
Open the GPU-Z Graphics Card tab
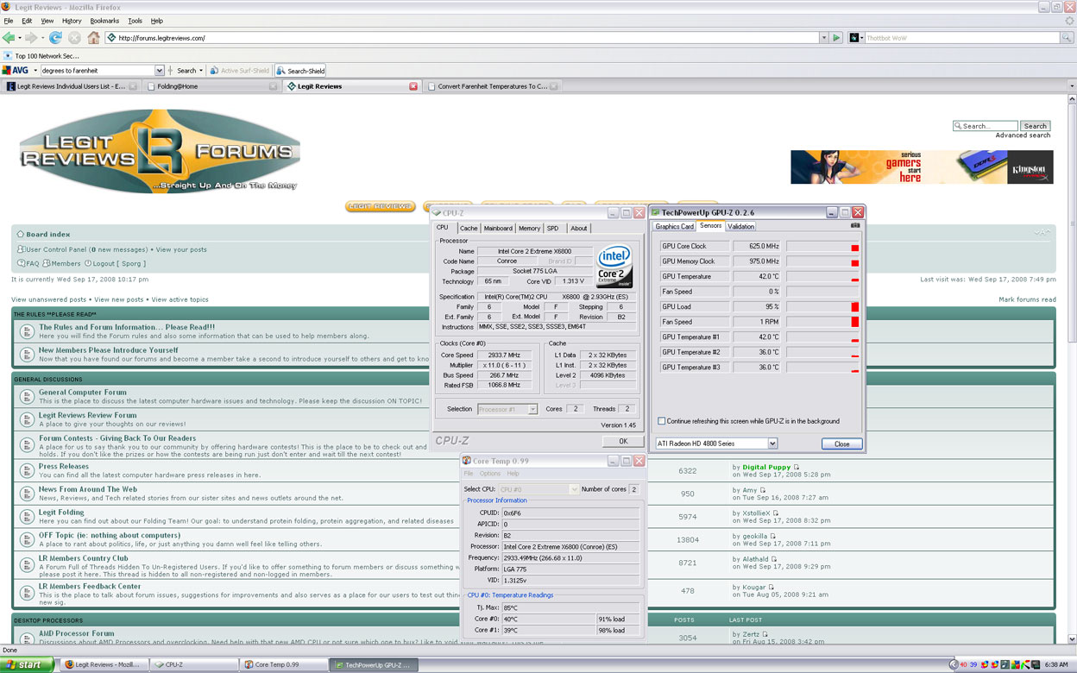click(x=674, y=227)
